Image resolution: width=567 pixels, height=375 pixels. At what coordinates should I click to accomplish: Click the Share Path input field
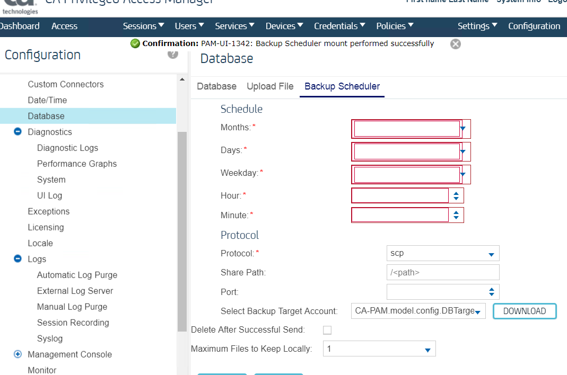tap(443, 272)
